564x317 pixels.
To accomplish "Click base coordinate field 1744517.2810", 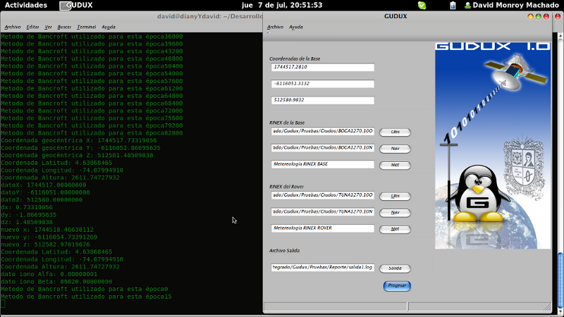I will 323,67.
